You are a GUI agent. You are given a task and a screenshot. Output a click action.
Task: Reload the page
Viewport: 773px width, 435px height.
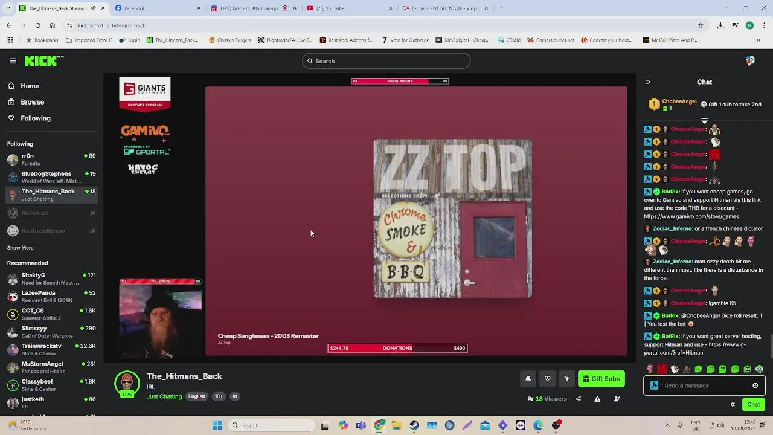click(37, 25)
